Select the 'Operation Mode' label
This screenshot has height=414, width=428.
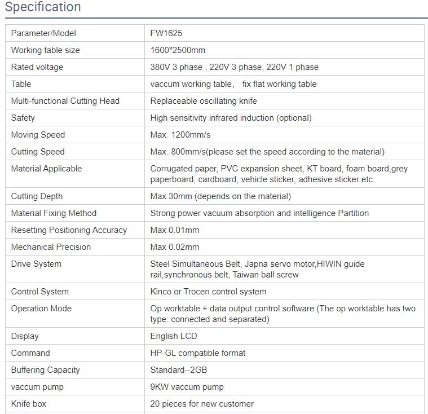click(41, 309)
